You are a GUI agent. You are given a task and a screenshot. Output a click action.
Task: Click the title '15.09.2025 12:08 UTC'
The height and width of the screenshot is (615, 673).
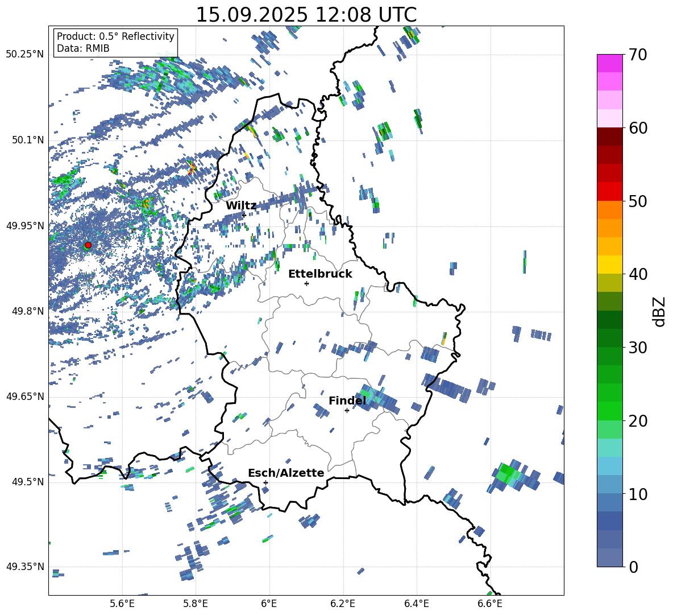(x=306, y=15)
